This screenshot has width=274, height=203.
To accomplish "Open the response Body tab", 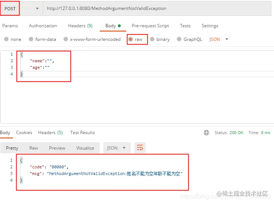I will pyautogui.click(x=5, y=133).
